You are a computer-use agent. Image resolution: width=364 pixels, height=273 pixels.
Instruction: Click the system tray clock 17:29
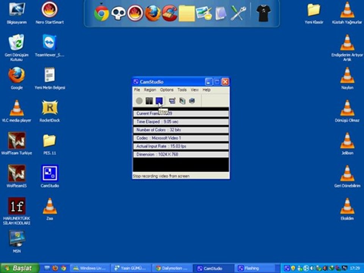[355, 268]
